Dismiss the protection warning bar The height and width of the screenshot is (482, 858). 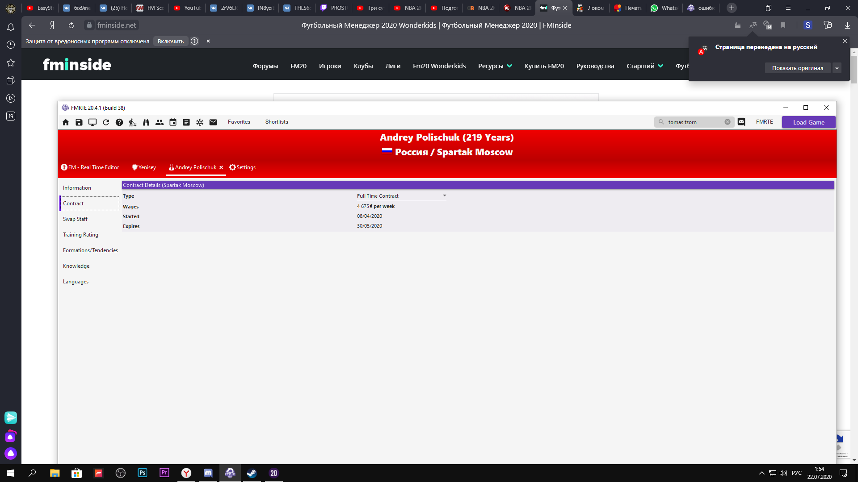tap(208, 41)
